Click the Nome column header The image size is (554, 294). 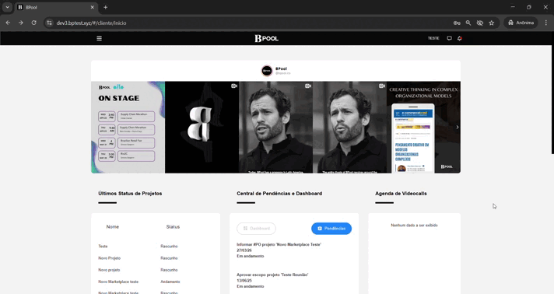[x=113, y=227]
